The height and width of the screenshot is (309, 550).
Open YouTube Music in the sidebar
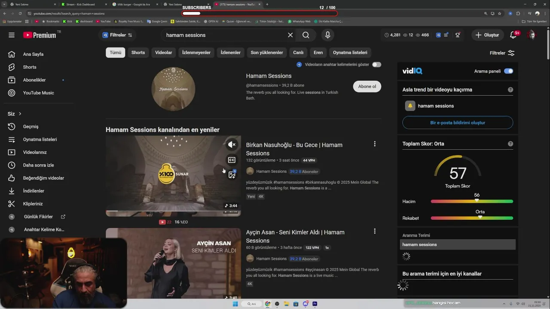(39, 93)
